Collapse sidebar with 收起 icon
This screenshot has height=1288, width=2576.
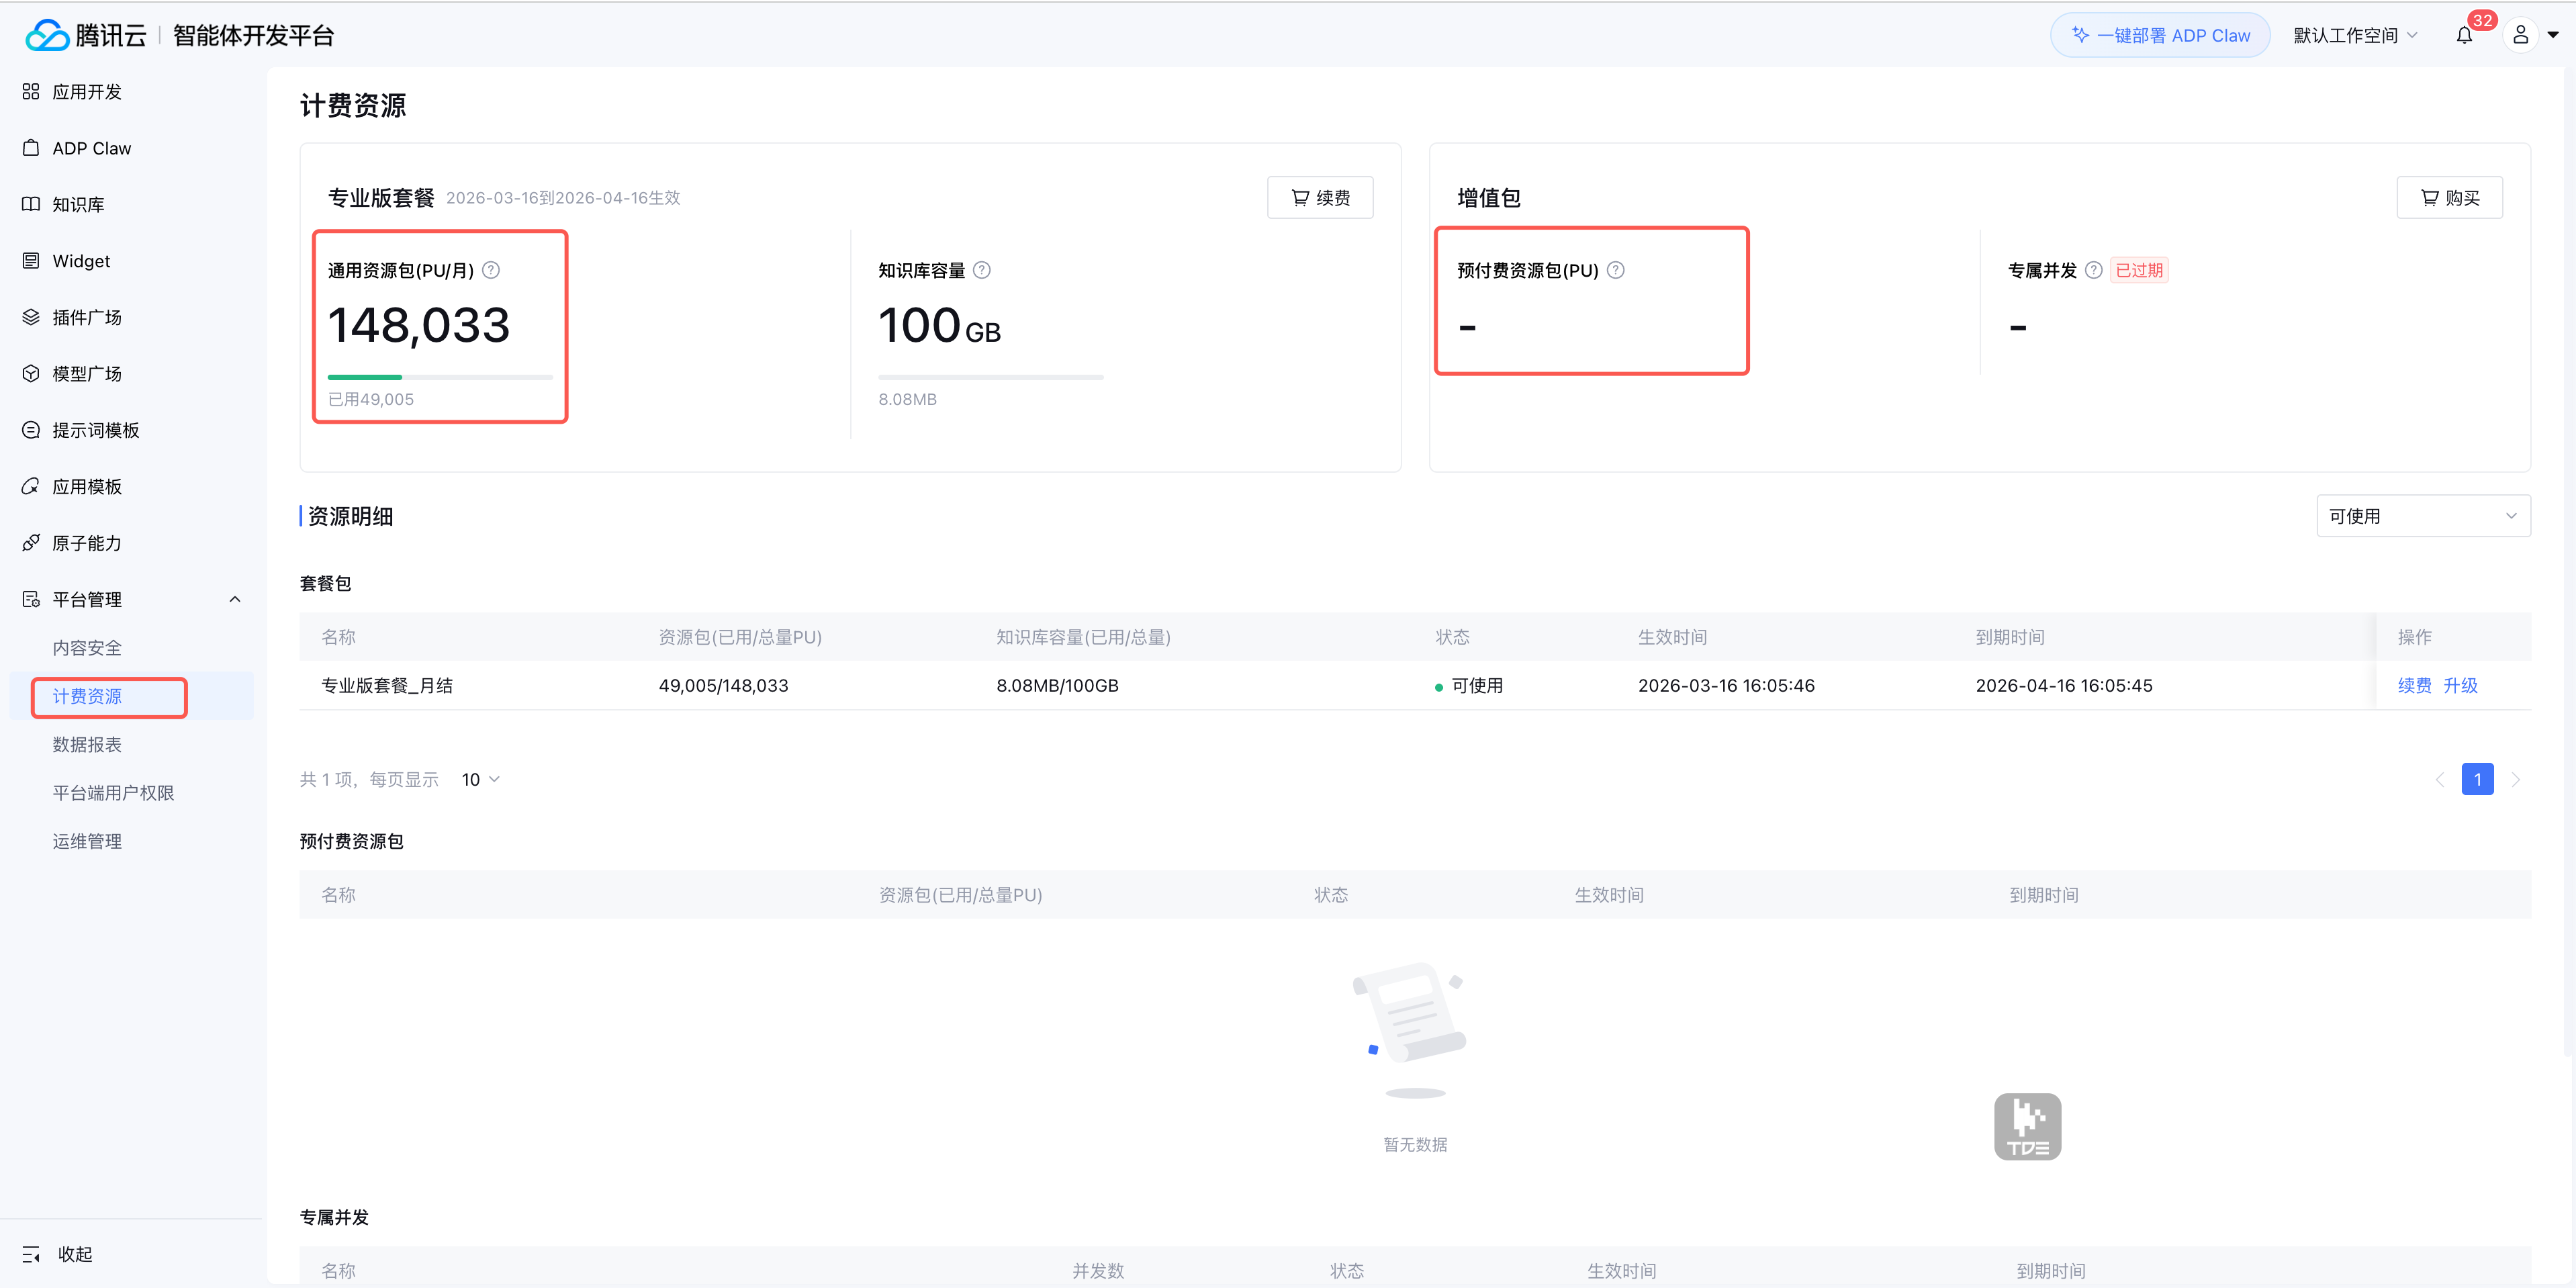click(31, 1254)
